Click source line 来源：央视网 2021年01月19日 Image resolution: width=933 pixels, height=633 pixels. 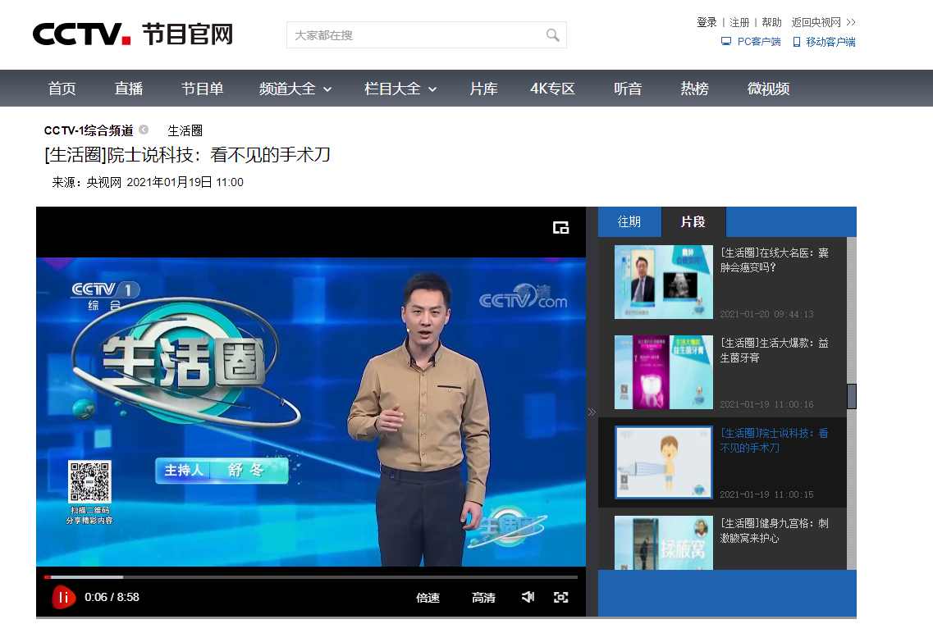pos(148,182)
